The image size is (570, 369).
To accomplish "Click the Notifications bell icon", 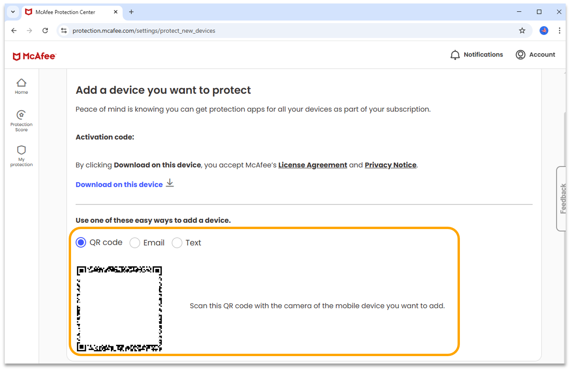I will pyautogui.click(x=455, y=55).
